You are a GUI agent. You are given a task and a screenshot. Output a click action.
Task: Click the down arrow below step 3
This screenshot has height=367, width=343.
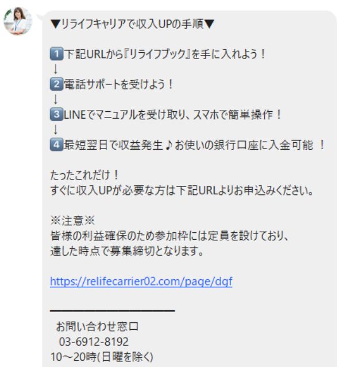point(56,130)
